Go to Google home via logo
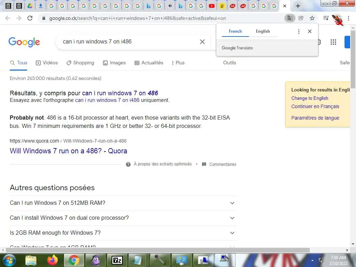The image size is (356, 267). coord(24,42)
